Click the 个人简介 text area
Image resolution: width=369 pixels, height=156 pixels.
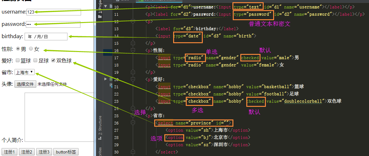point(59,117)
